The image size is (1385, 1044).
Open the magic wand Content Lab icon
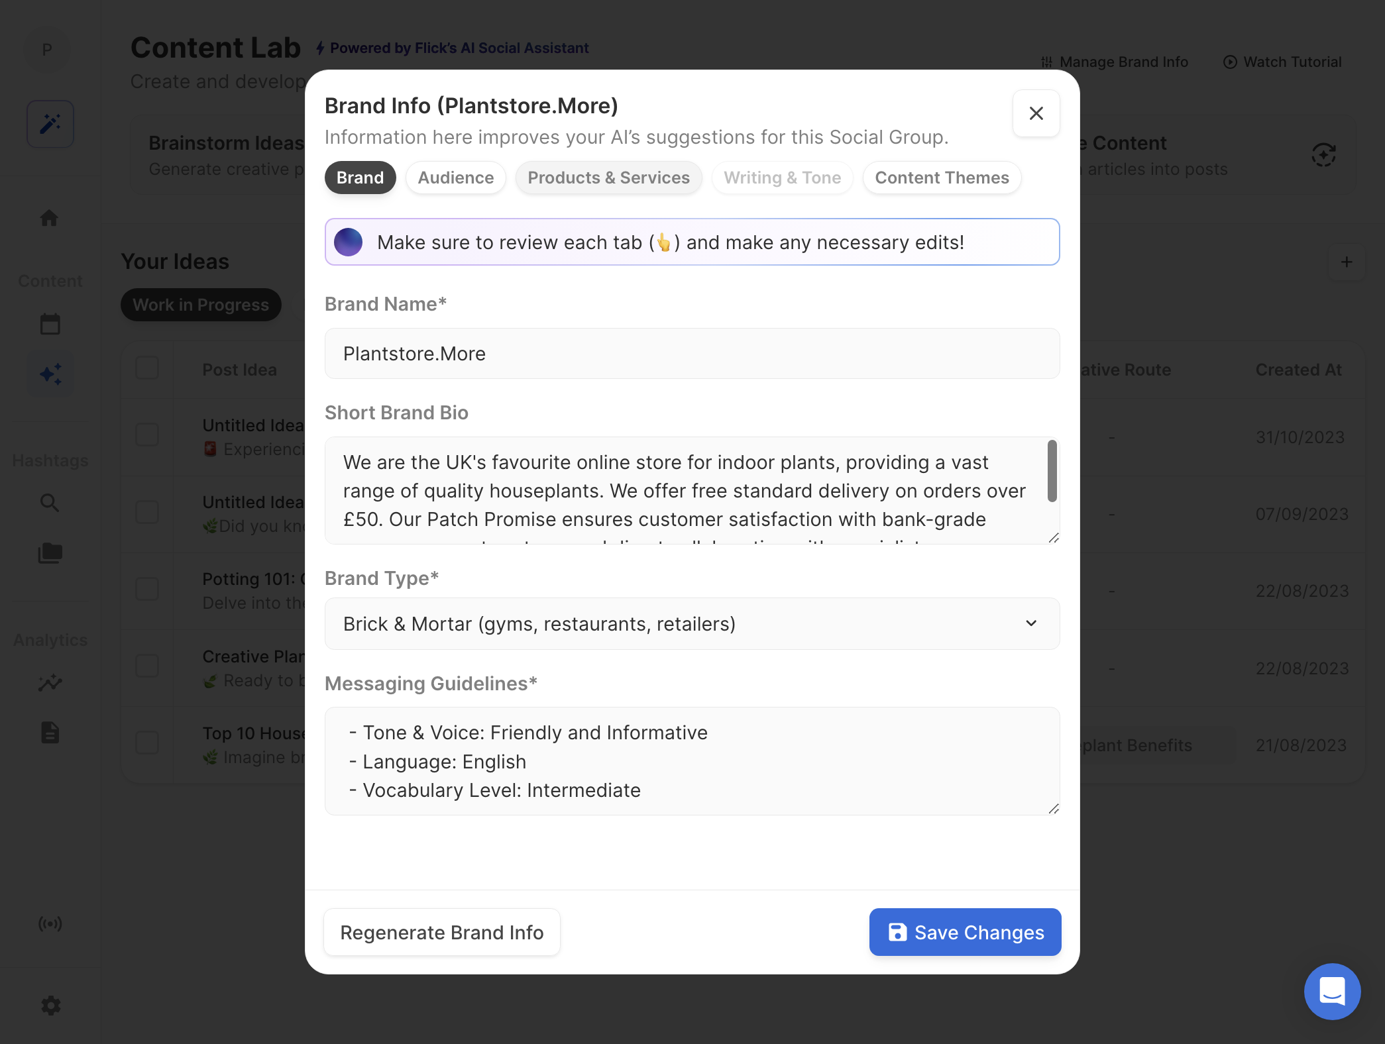tap(50, 124)
